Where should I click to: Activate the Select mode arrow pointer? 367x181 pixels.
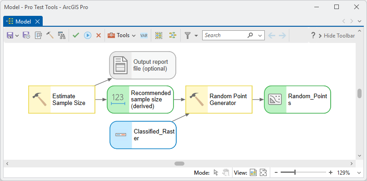[216, 172]
